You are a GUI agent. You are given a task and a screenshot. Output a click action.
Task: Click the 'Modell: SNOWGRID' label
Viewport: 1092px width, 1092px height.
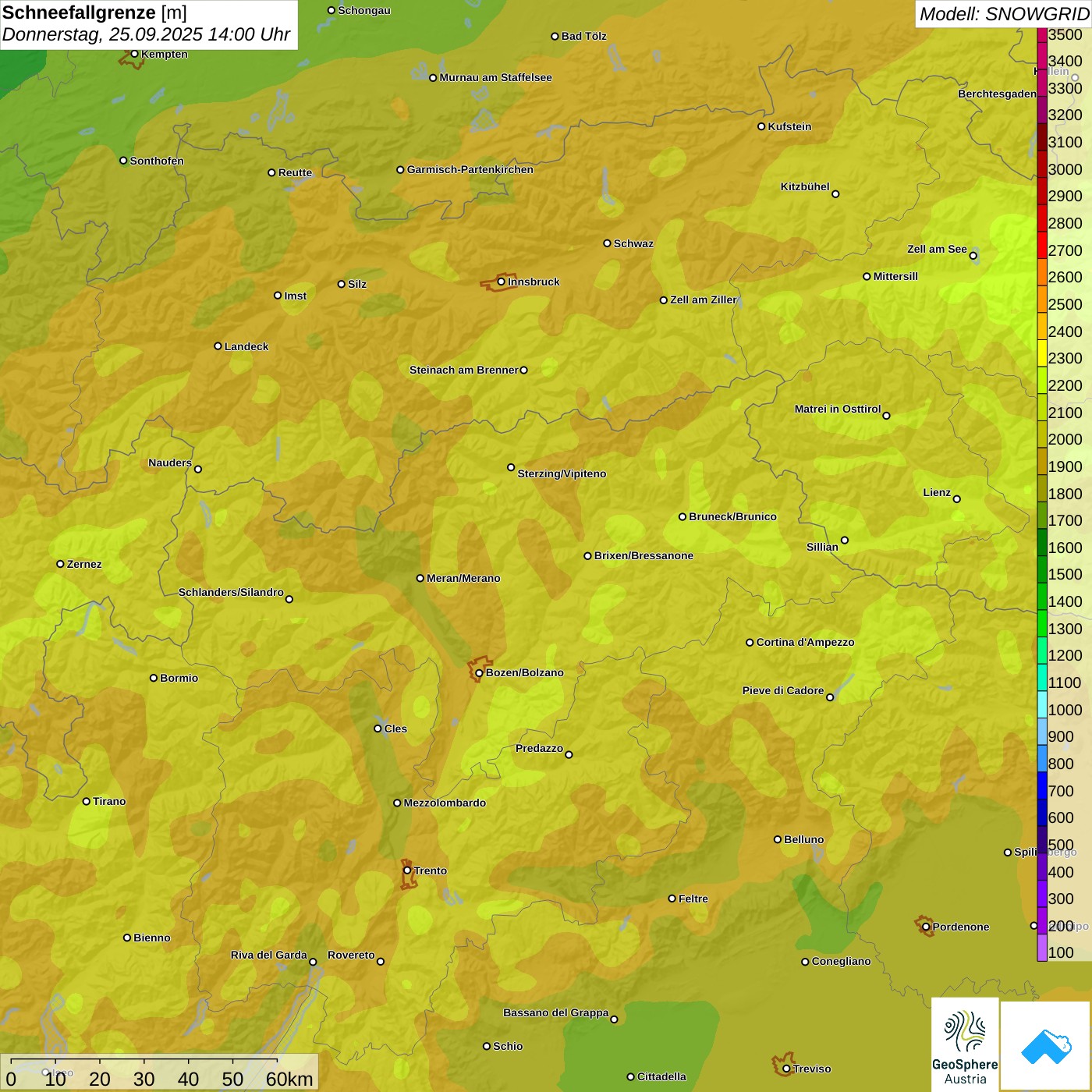[1004, 14]
